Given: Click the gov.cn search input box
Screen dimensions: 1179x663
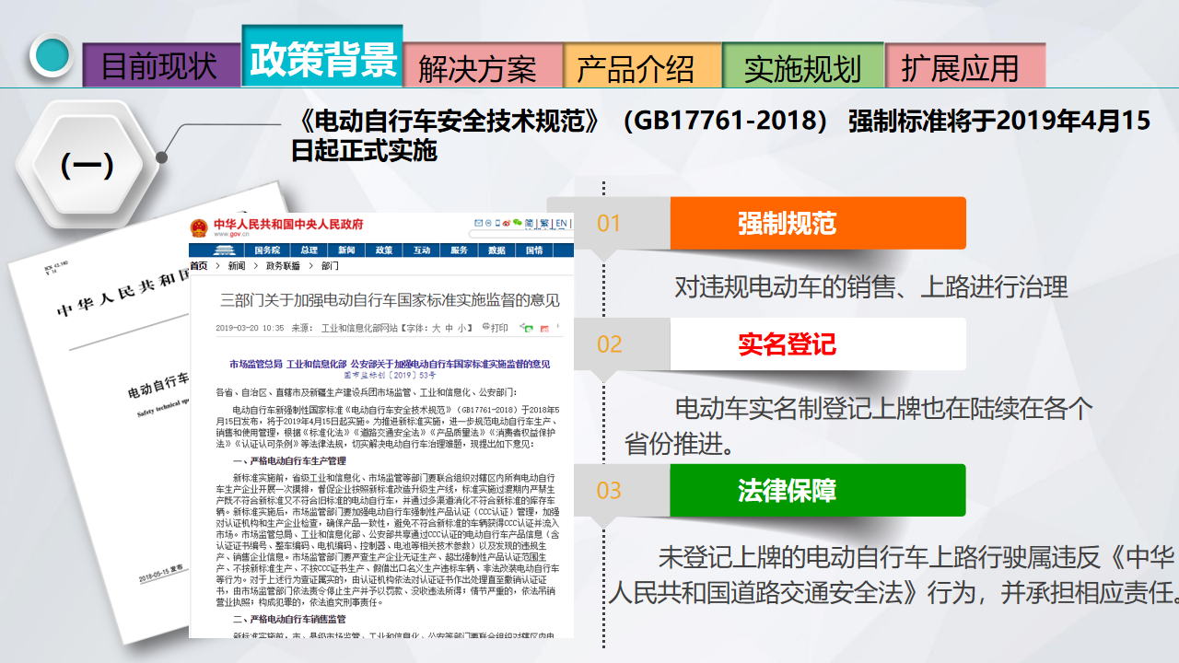Looking at the screenshot, I should [522, 234].
